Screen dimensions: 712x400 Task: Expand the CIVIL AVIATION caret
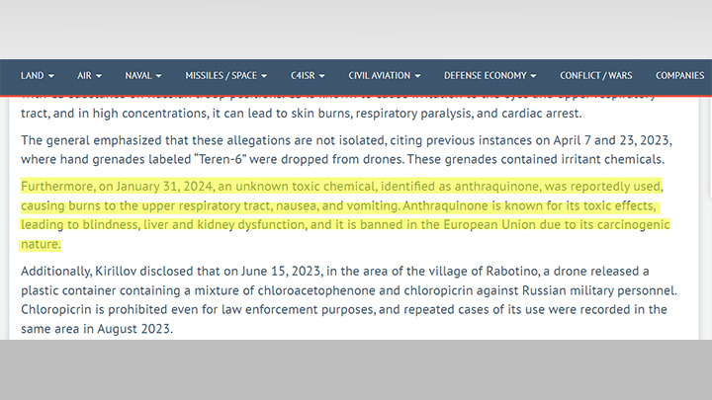point(417,76)
